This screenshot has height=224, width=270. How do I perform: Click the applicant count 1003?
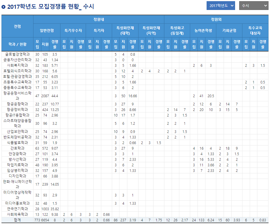(x=45, y=209)
